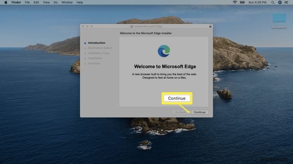Open the Finder menu
293x164 pixels.
pyautogui.click(x=16, y=2)
